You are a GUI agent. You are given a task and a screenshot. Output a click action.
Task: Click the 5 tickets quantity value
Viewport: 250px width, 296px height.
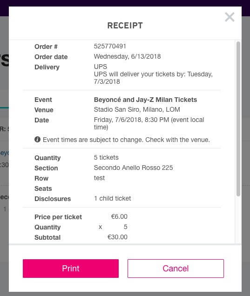pos(106,157)
